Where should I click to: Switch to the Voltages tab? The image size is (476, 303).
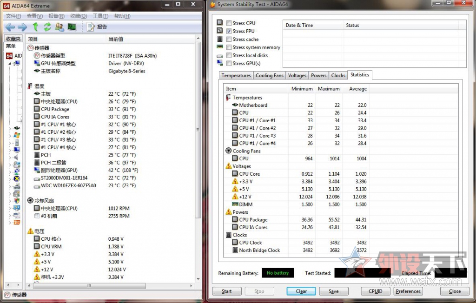pos(297,75)
